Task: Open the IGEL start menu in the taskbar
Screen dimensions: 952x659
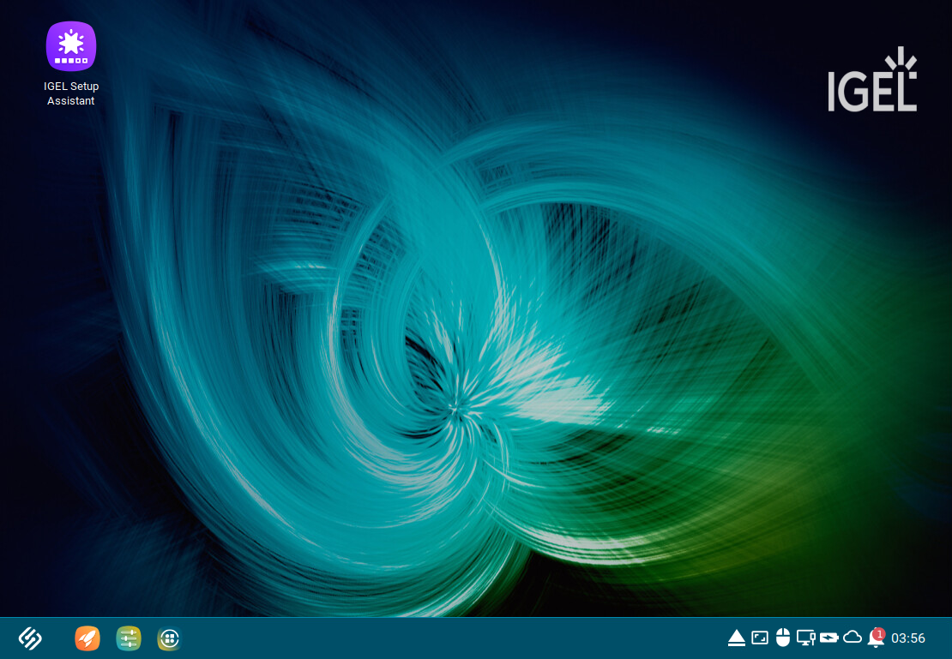Action: coord(29,638)
